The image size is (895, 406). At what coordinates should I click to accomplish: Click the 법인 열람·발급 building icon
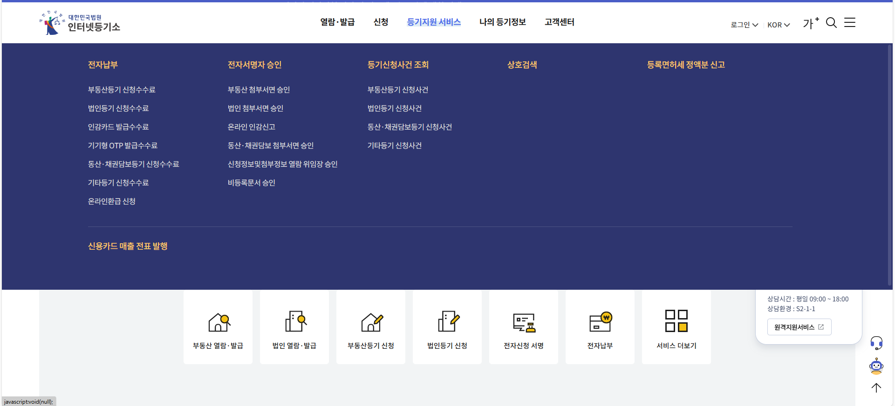295,321
